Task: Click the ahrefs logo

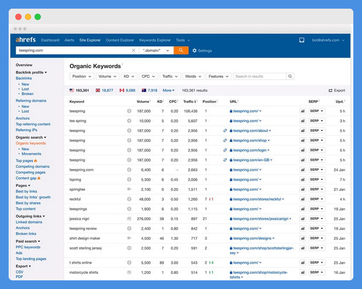Action: pyautogui.click(x=26, y=40)
